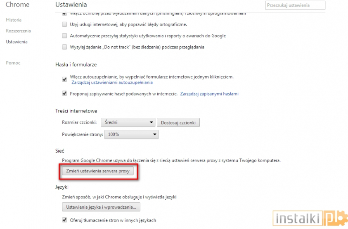This screenshot has height=229, width=348.
Task: Enable the "Do not track" request checkbox
Action: (x=64, y=47)
